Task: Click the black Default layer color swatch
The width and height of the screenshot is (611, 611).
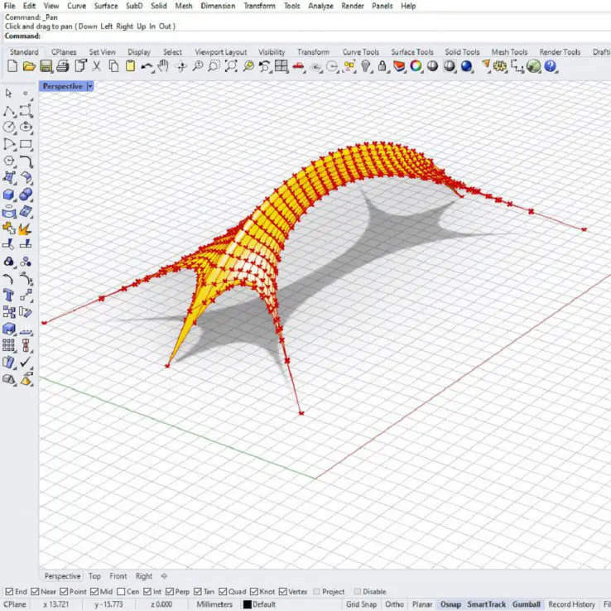Action: tap(247, 604)
